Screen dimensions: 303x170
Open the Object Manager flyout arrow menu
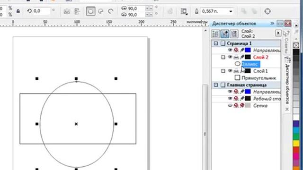click(278, 34)
